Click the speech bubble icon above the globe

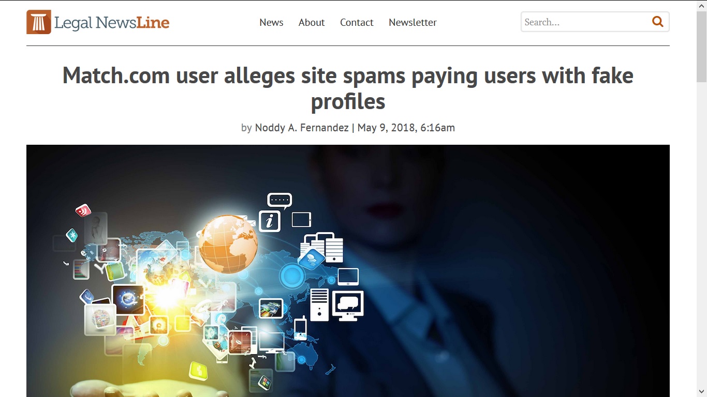279,201
